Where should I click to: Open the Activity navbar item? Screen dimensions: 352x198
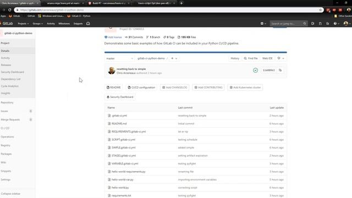[51, 24]
